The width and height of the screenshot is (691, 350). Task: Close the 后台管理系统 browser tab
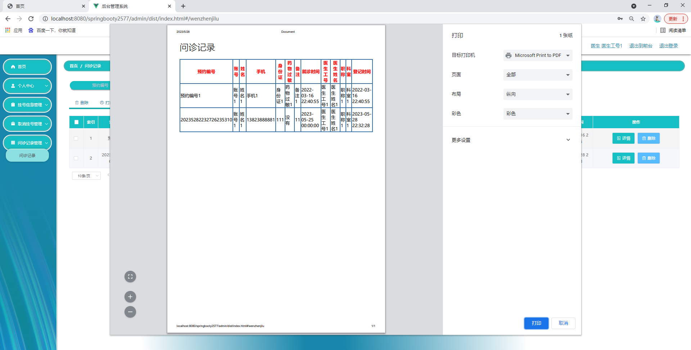click(x=170, y=6)
